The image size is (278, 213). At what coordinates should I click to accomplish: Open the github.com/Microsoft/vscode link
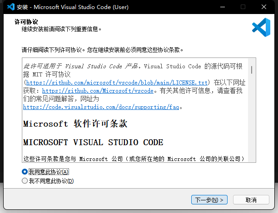point(98,91)
